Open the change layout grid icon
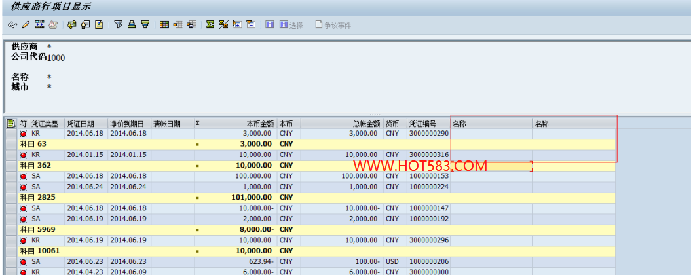 point(164,25)
